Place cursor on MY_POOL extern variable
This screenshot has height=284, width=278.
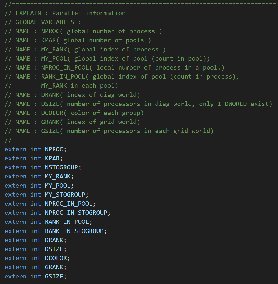point(58,186)
